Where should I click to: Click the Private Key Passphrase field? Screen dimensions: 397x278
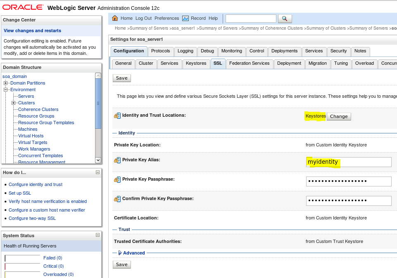349,181
